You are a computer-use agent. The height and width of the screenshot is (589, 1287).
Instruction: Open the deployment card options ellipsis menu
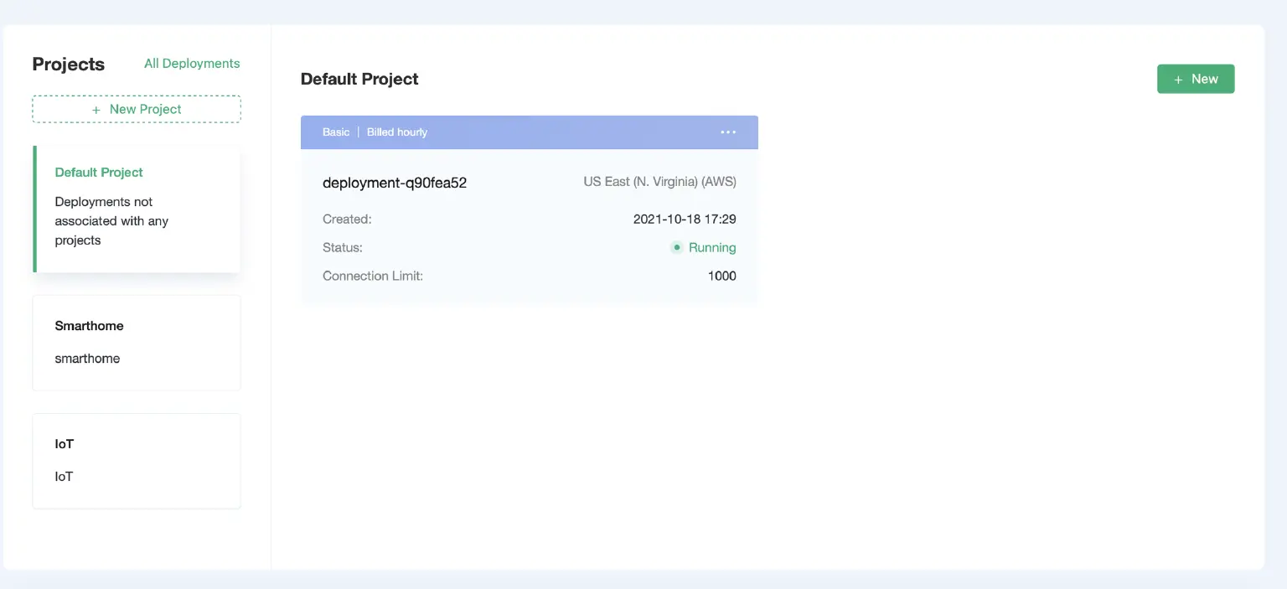pyautogui.click(x=727, y=132)
